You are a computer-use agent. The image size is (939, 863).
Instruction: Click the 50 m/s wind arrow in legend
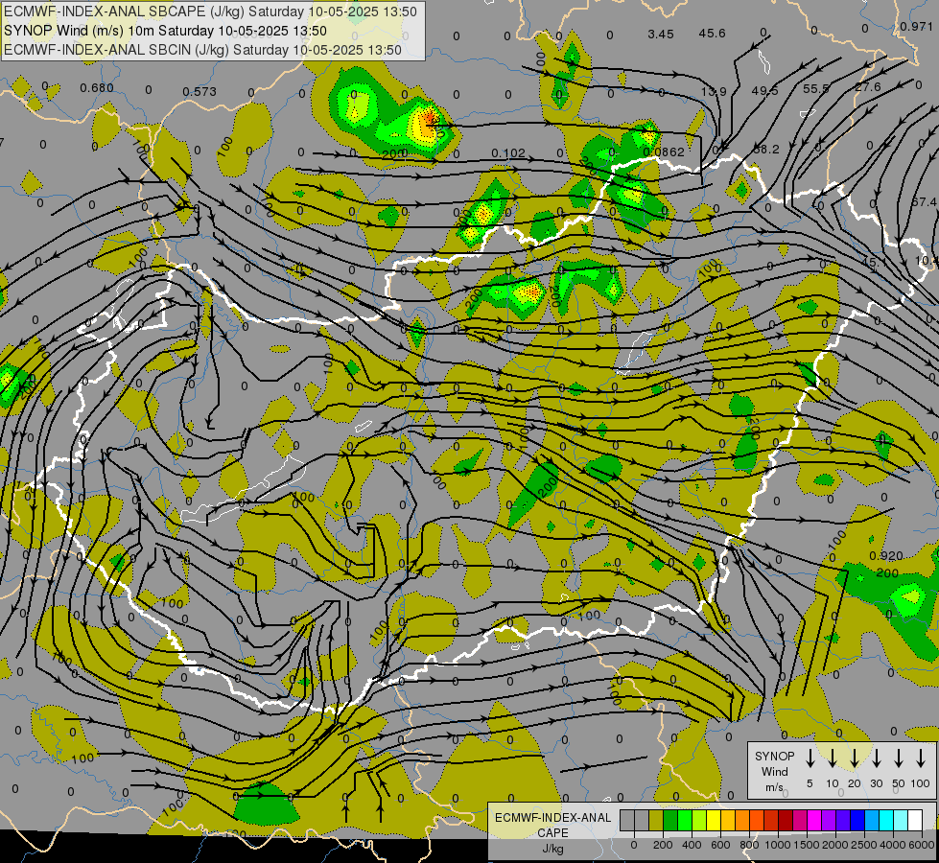click(x=899, y=758)
